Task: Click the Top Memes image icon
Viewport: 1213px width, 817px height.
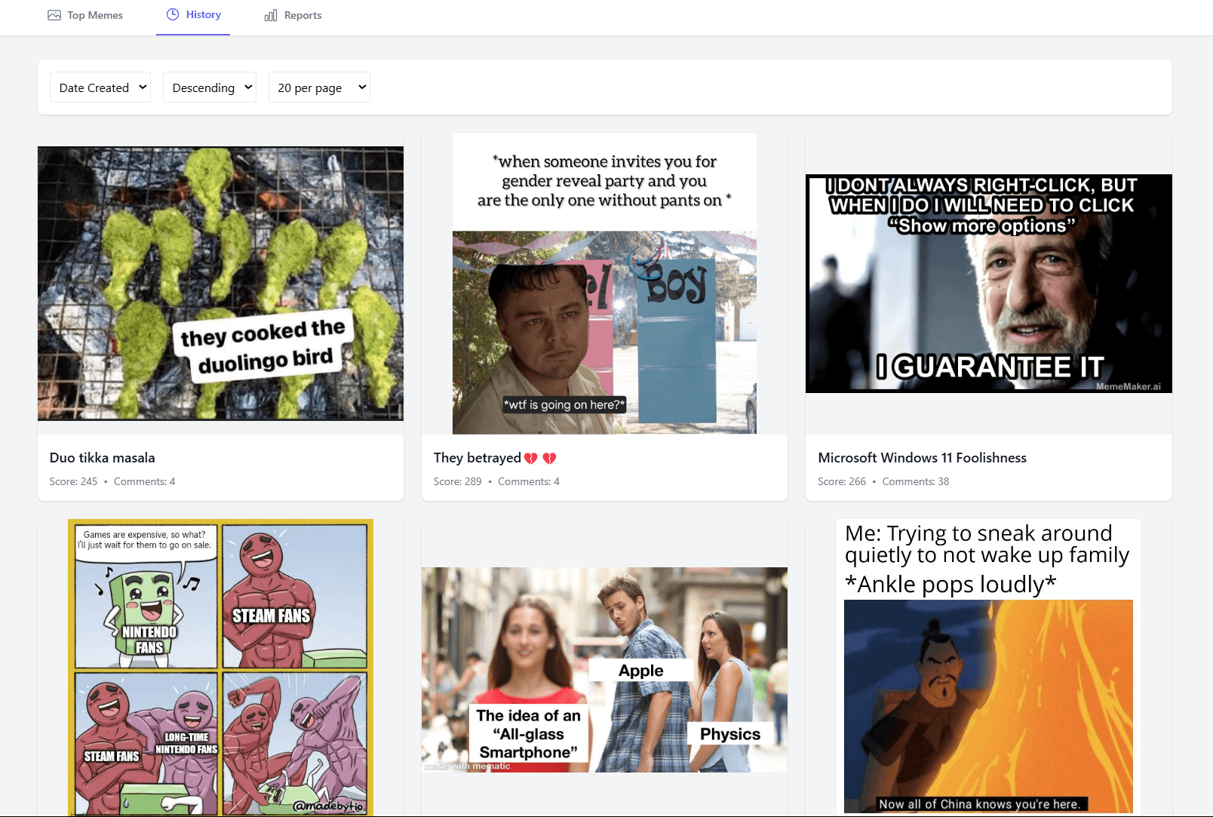Action: pyautogui.click(x=54, y=15)
